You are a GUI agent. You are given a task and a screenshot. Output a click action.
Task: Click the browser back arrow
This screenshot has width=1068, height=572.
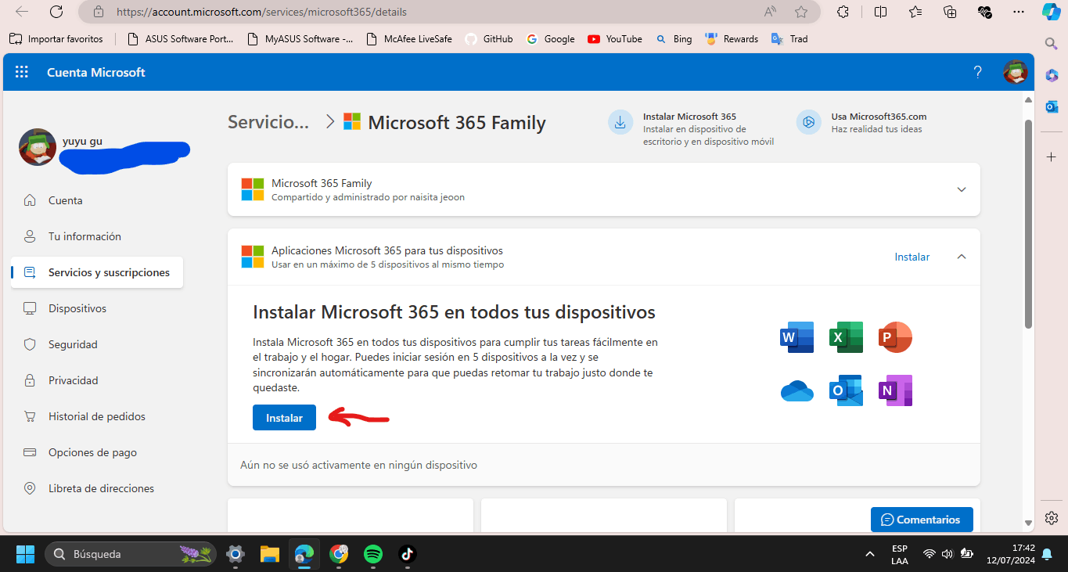pos(22,12)
